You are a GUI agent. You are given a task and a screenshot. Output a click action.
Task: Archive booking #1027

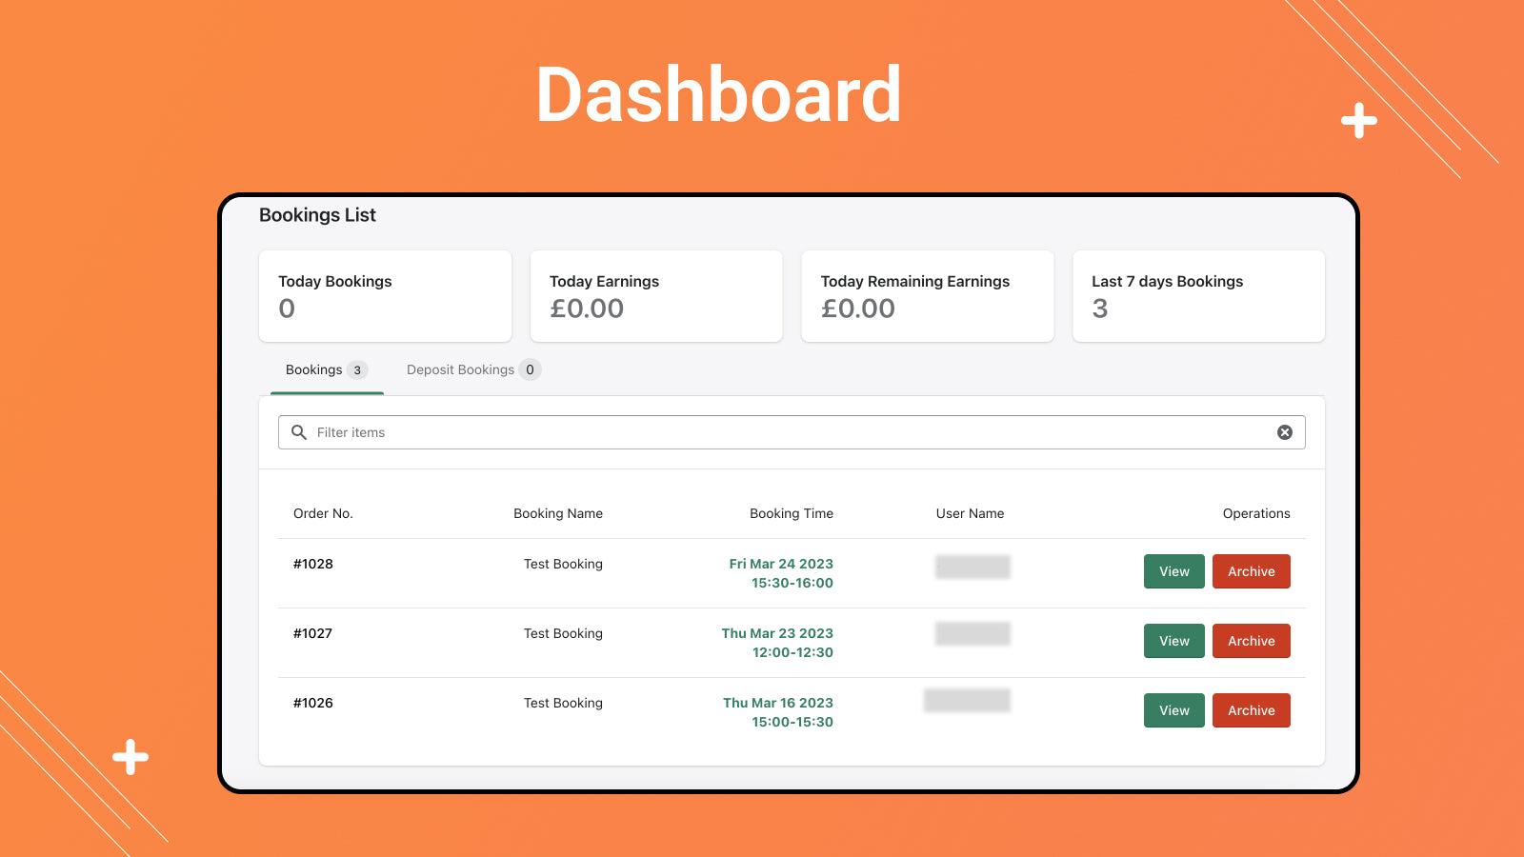coord(1251,641)
